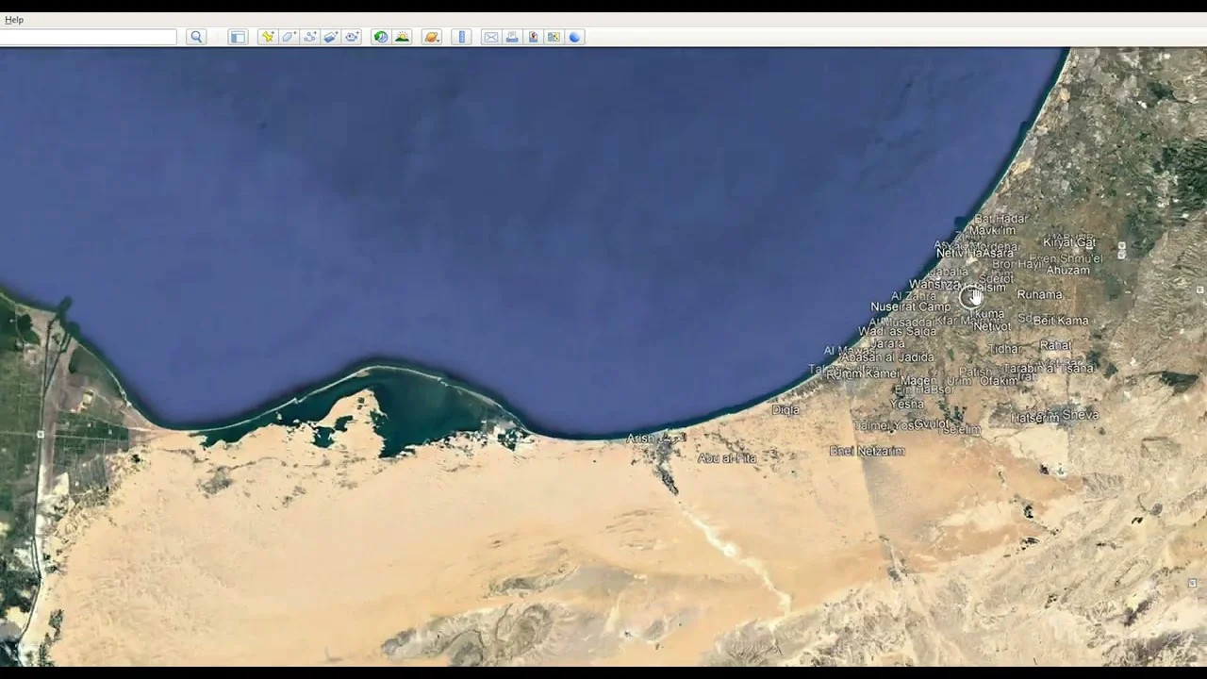Image resolution: width=1207 pixels, height=679 pixels.
Task: Print the current map view
Action: tap(512, 37)
